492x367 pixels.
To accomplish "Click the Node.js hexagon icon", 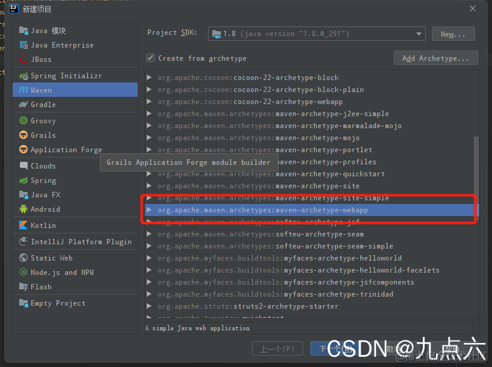I will click(x=23, y=272).
